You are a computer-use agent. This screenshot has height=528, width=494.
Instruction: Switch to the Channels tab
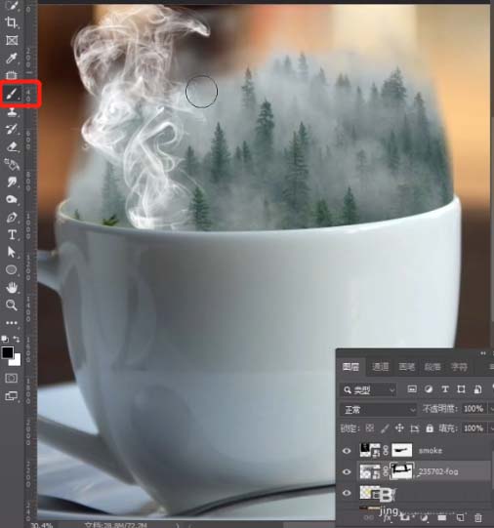(x=380, y=367)
